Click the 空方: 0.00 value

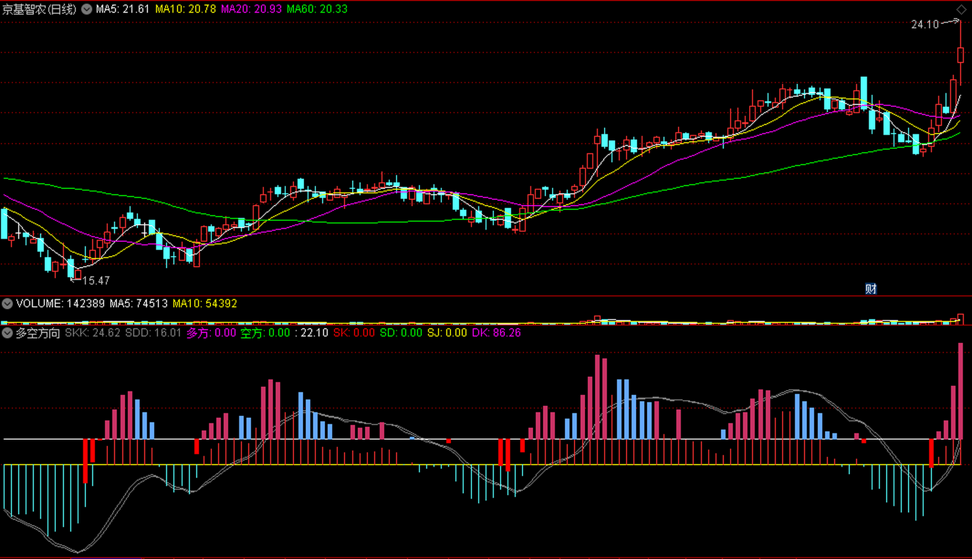click(266, 333)
